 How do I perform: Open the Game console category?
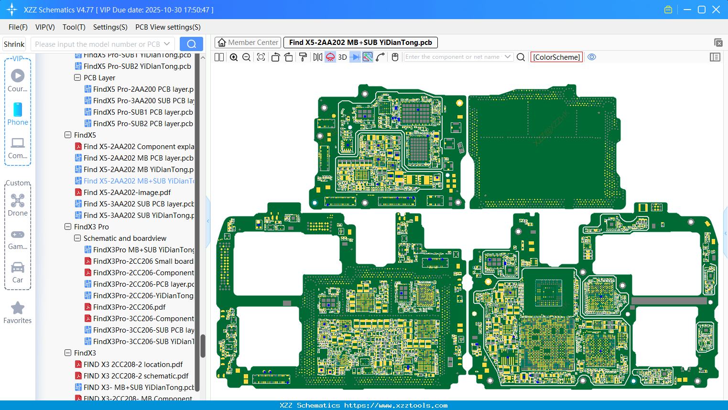[18, 239]
